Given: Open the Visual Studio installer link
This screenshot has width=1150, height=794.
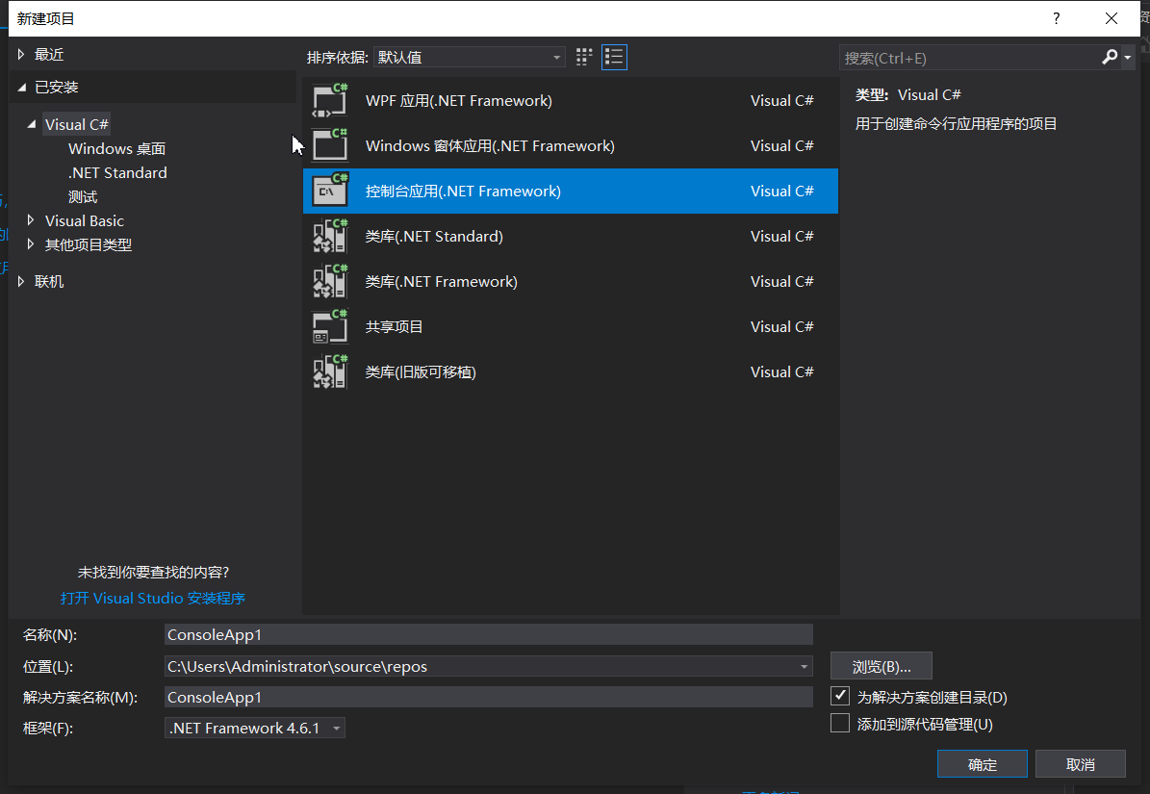Looking at the screenshot, I should [x=153, y=599].
